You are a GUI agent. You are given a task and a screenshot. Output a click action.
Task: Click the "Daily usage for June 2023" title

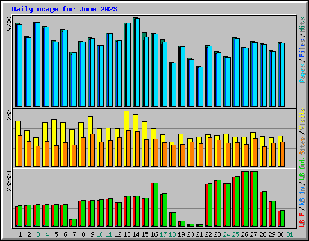pos(65,9)
